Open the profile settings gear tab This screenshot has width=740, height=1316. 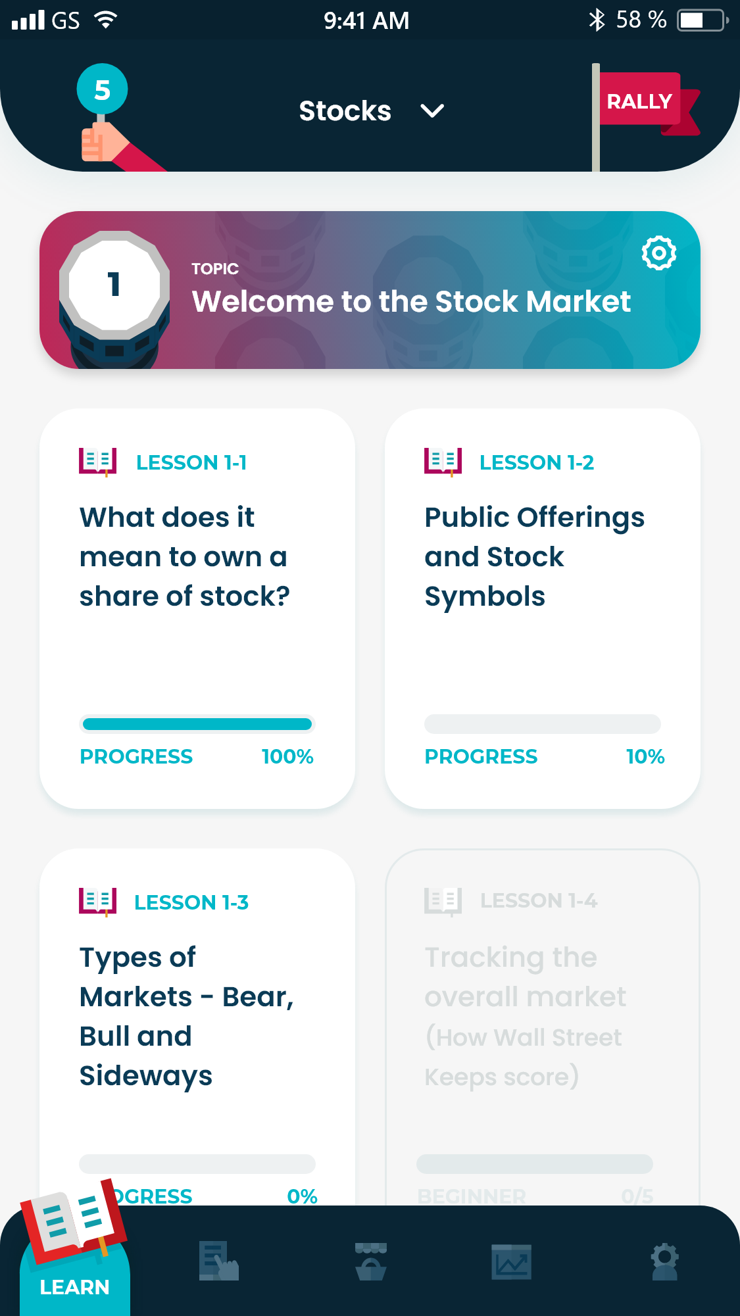664,1261
